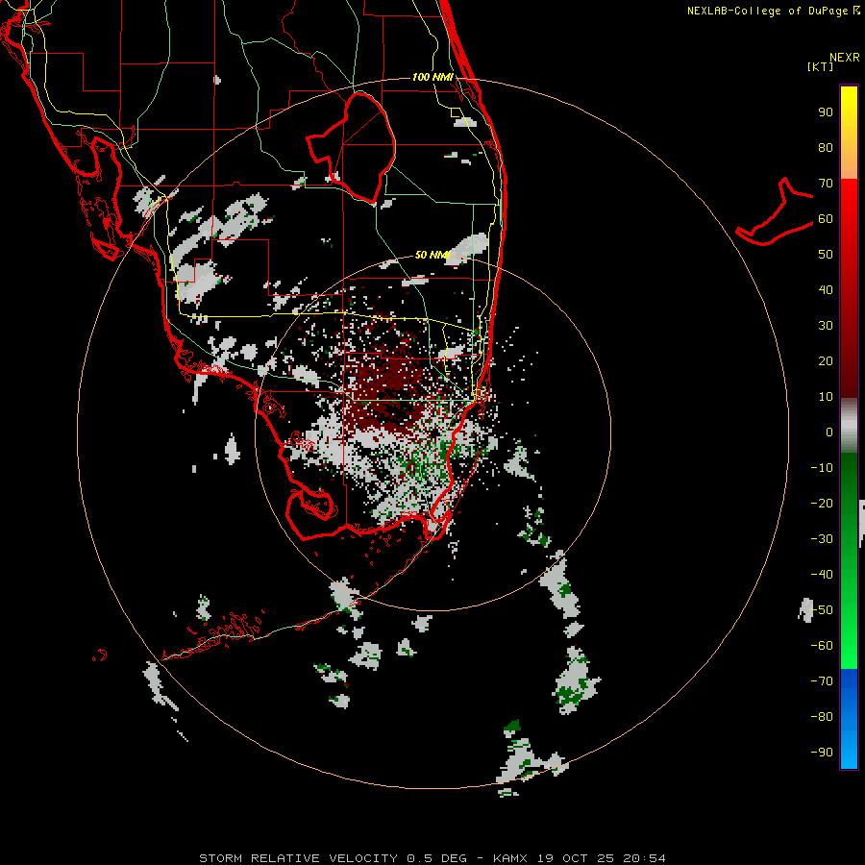865x865 pixels.
Task: Click the positive 40 knot scale label
Action: (826, 289)
